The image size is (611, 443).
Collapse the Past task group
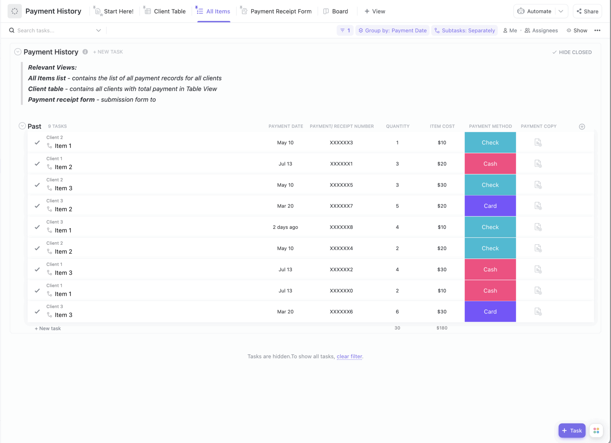pos(22,125)
